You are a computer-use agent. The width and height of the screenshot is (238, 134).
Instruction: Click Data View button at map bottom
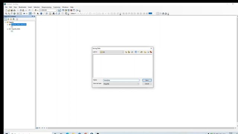(x=37, y=128)
